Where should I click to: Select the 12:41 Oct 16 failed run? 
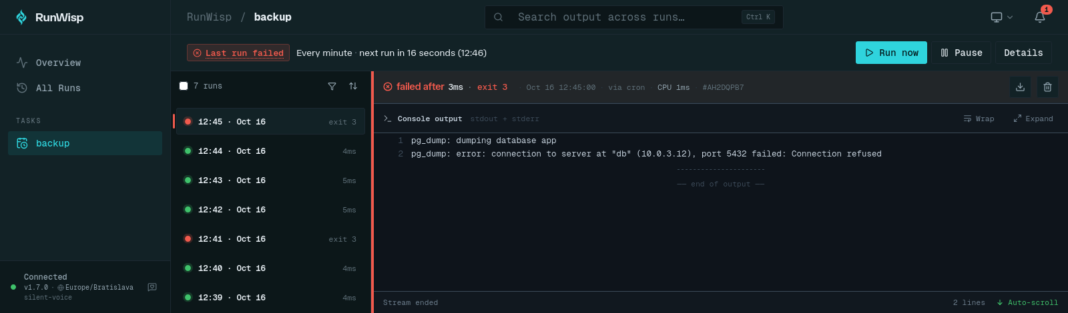[x=270, y=239]
